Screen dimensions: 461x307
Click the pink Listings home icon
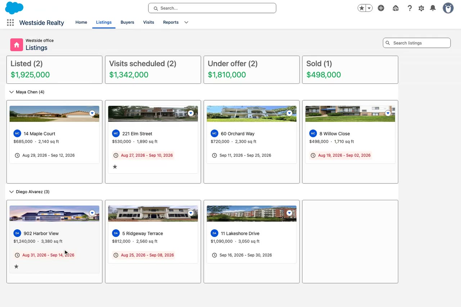click(x=17, y=45)
